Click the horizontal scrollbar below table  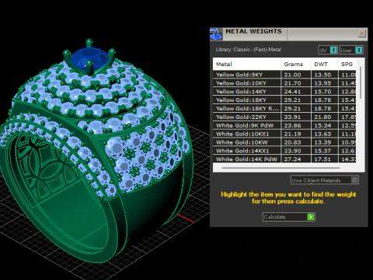[x=281, y=168]
